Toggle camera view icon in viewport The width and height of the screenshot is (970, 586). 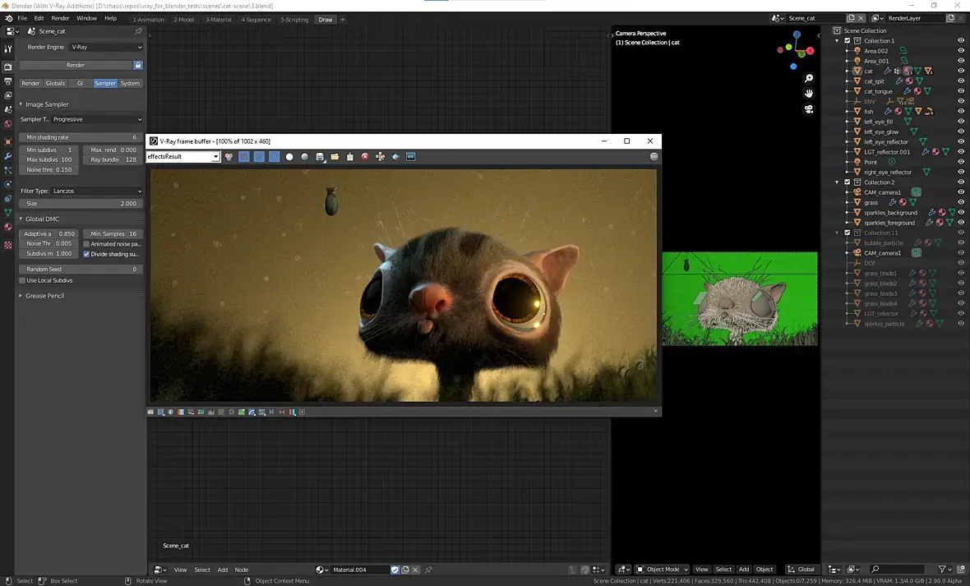pos(809,109)
